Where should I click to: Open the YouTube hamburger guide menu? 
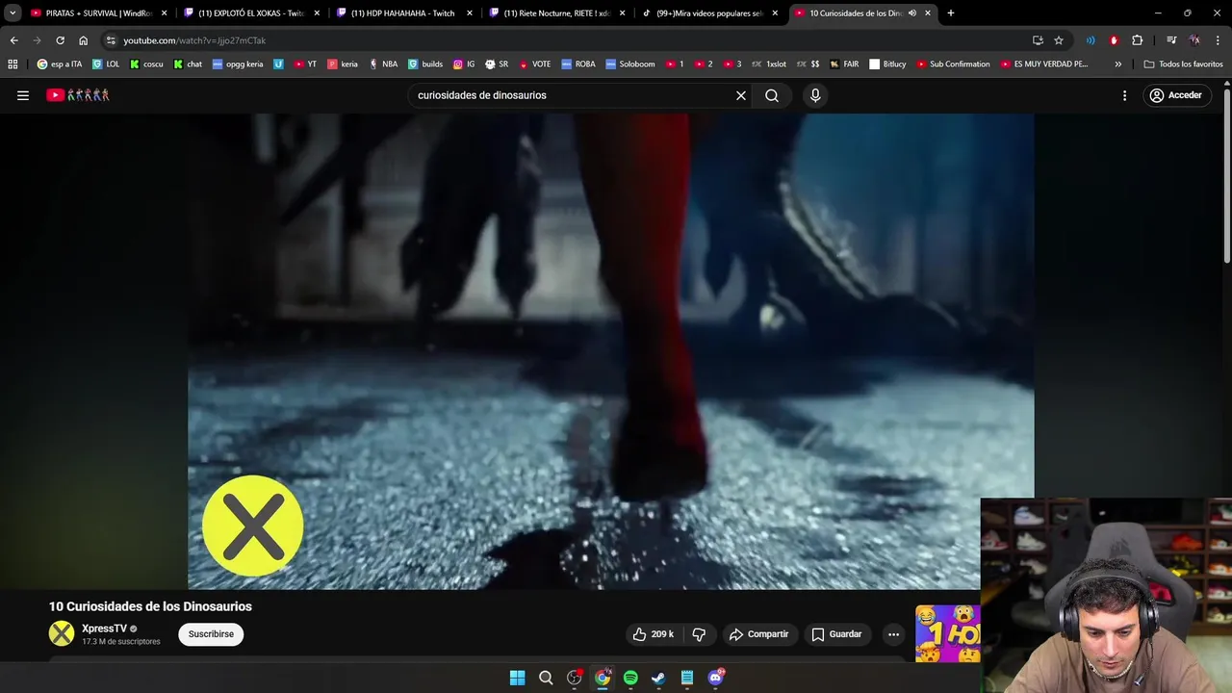point(23,95)
